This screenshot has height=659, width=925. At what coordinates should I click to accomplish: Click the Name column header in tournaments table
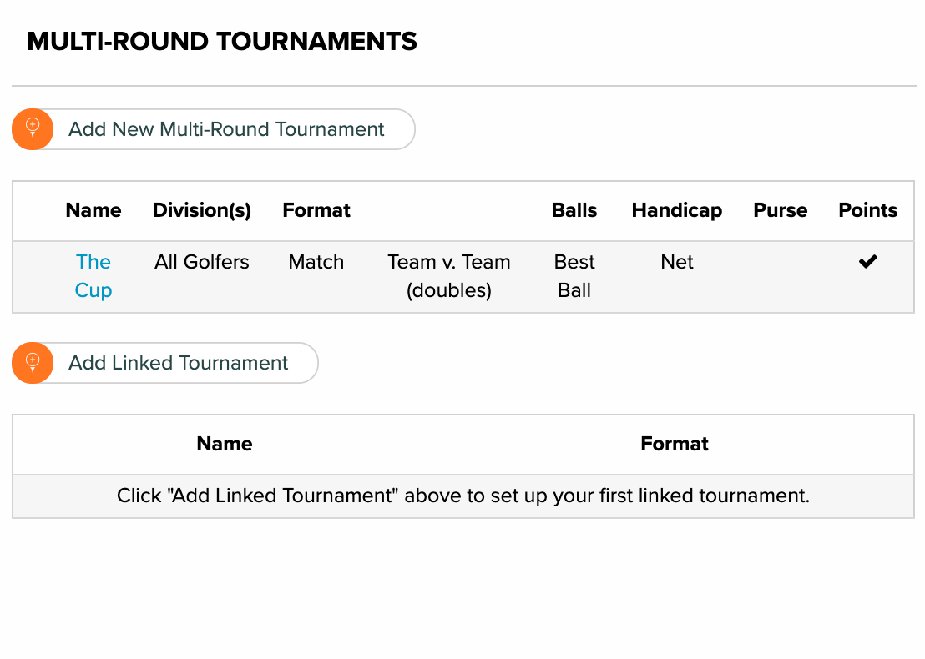pos(94,210)
